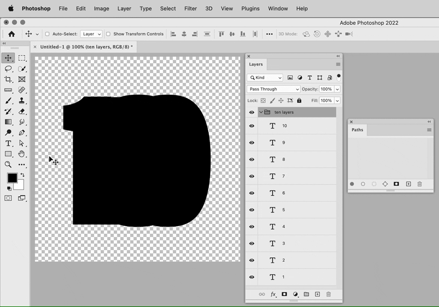Hide text layer 5
The width and height of the screenshot is (439, 307).
pyautogui.click(x=252, y=210)
